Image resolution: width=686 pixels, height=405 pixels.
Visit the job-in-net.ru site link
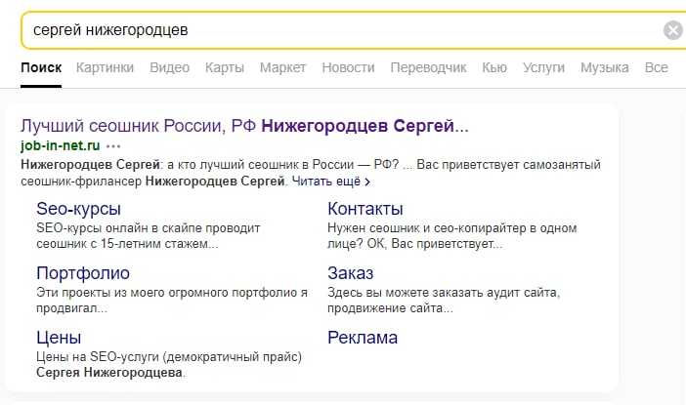61,145
